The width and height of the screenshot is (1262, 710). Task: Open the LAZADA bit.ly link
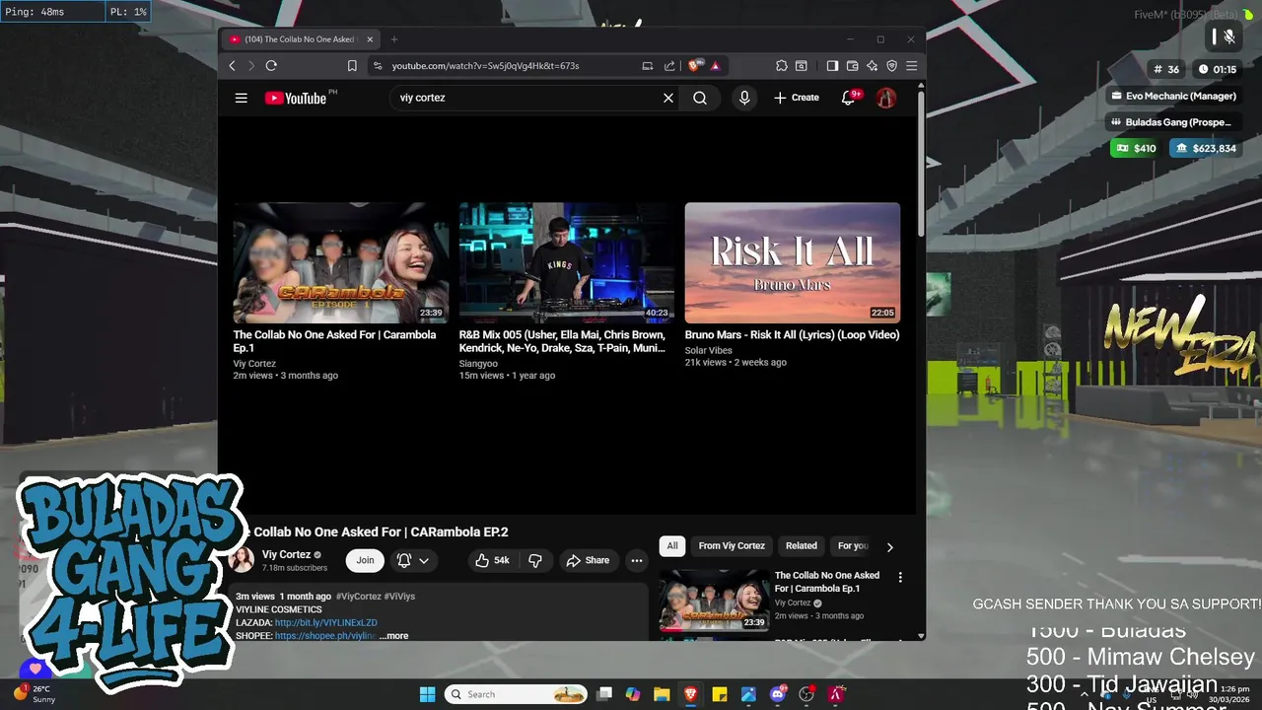coord(325,623)
